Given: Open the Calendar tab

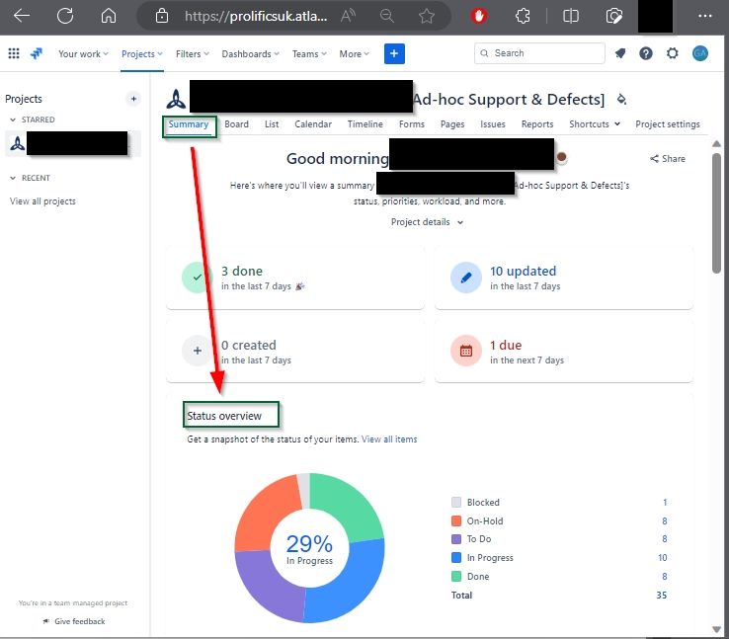Looking at the screenshot, I should (313, 124).
